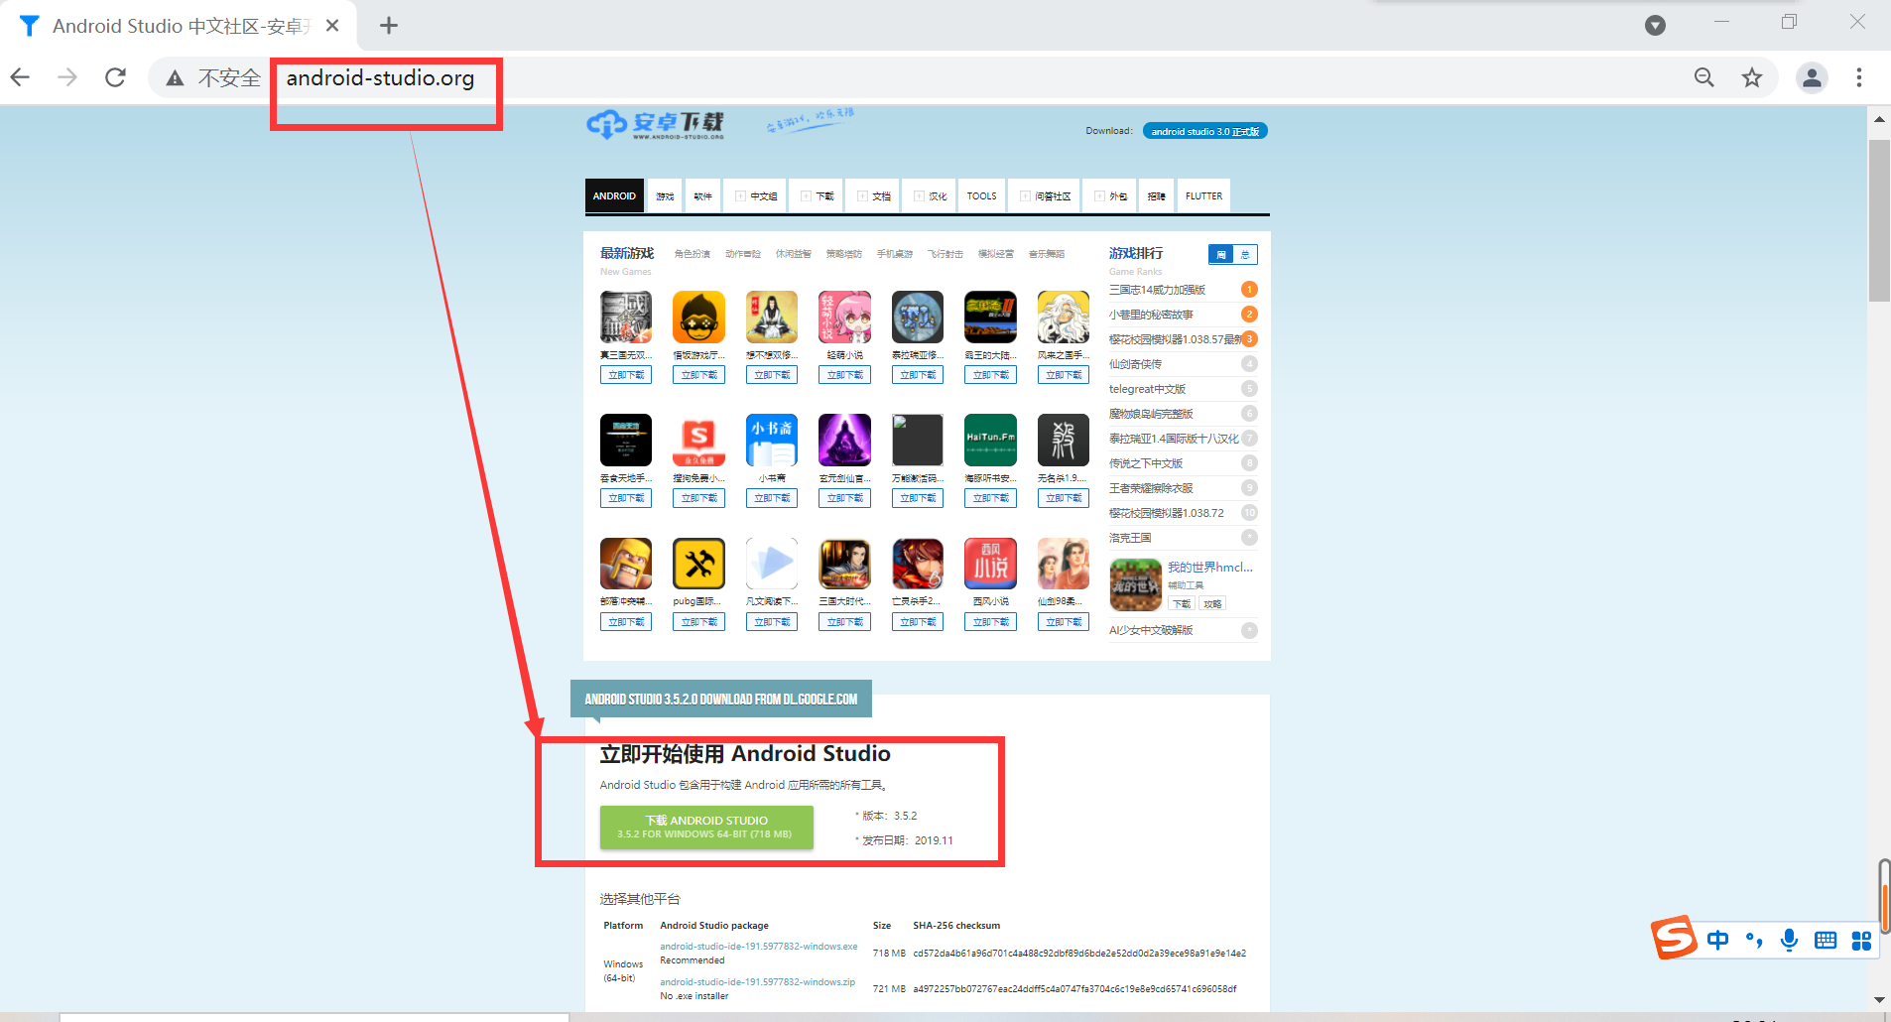1891x1022 pixels.
Task: Toggle Sogou Chinese input mode 中
Action: point(1717,940)
